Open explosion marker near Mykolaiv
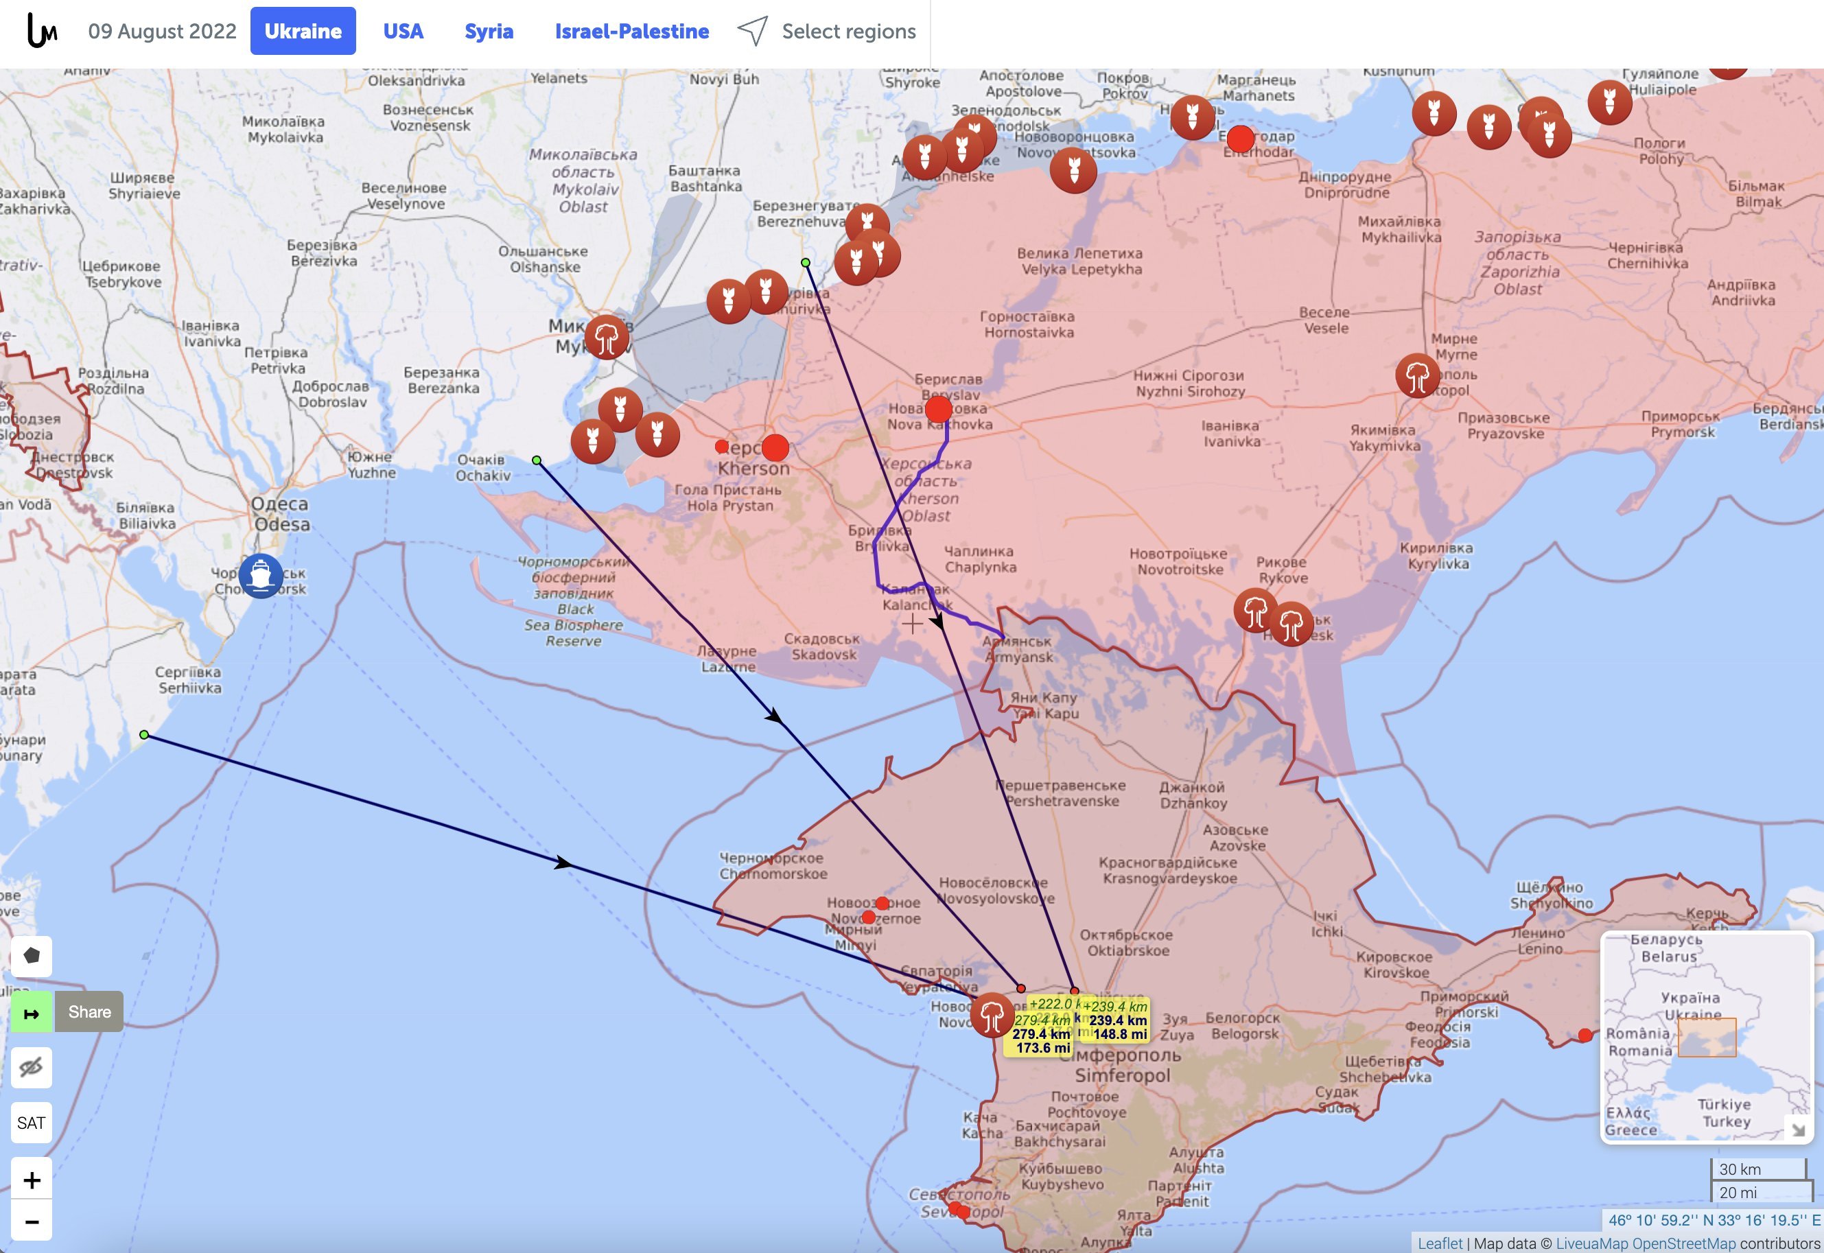The image size is (1824, 1253). 606,338
